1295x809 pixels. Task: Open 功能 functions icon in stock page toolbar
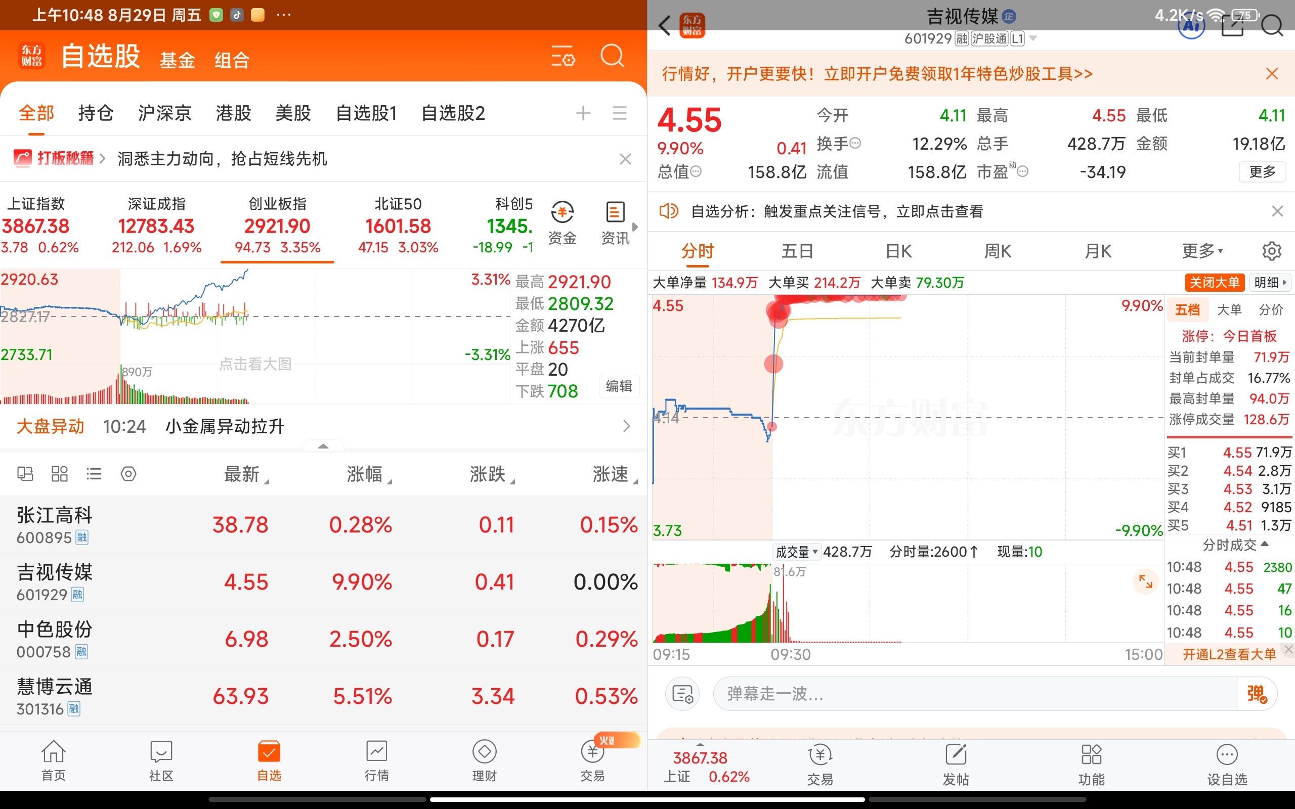tap(1091, 764)
